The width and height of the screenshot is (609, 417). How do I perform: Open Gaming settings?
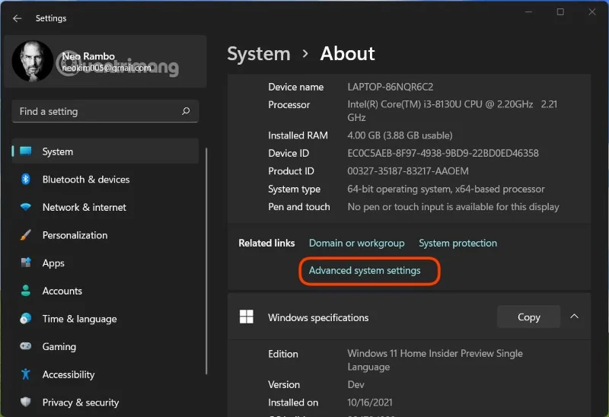[x=105, y=346]
